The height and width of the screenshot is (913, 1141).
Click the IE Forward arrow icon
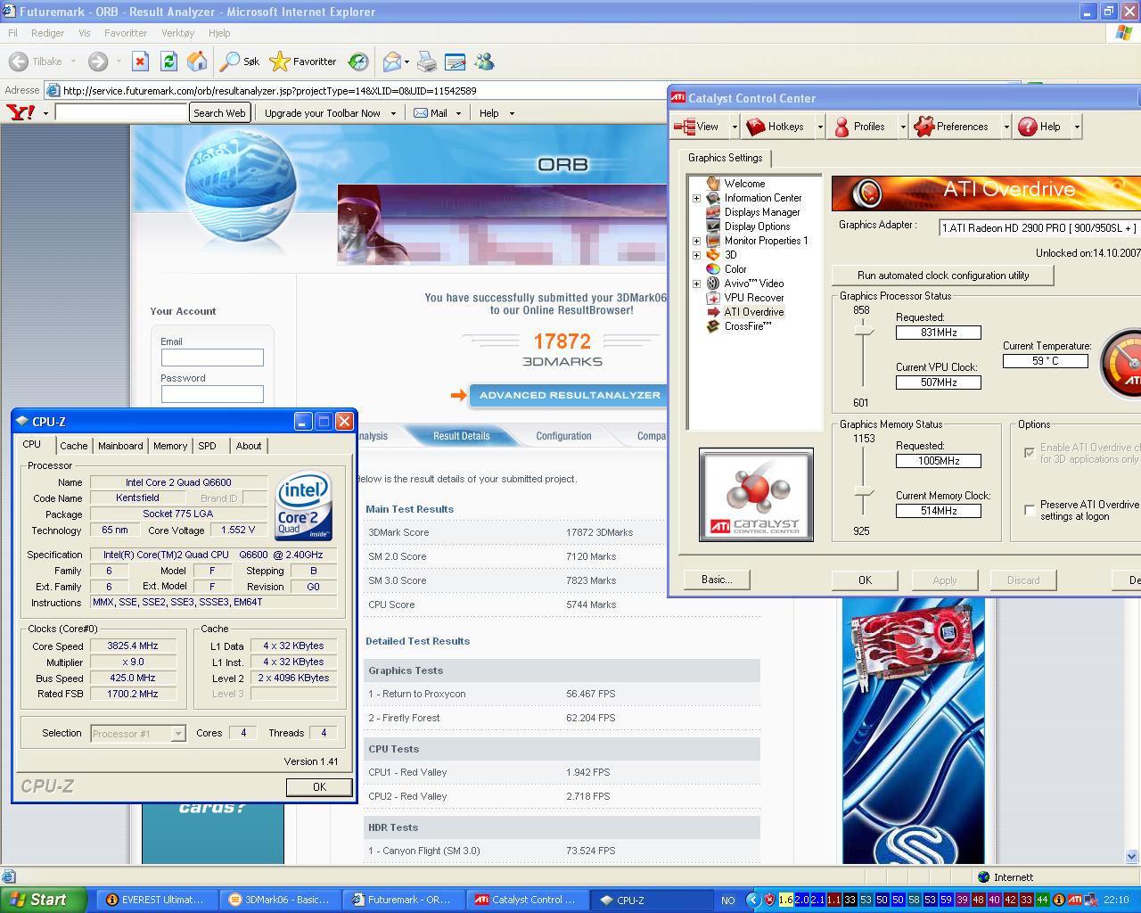point(98,62)
